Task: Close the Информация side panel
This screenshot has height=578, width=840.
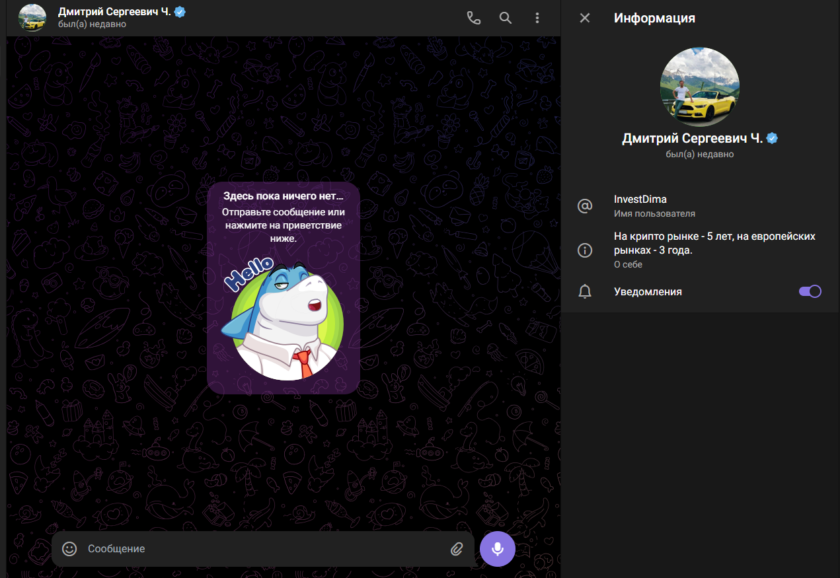Action: coord(584,18)
